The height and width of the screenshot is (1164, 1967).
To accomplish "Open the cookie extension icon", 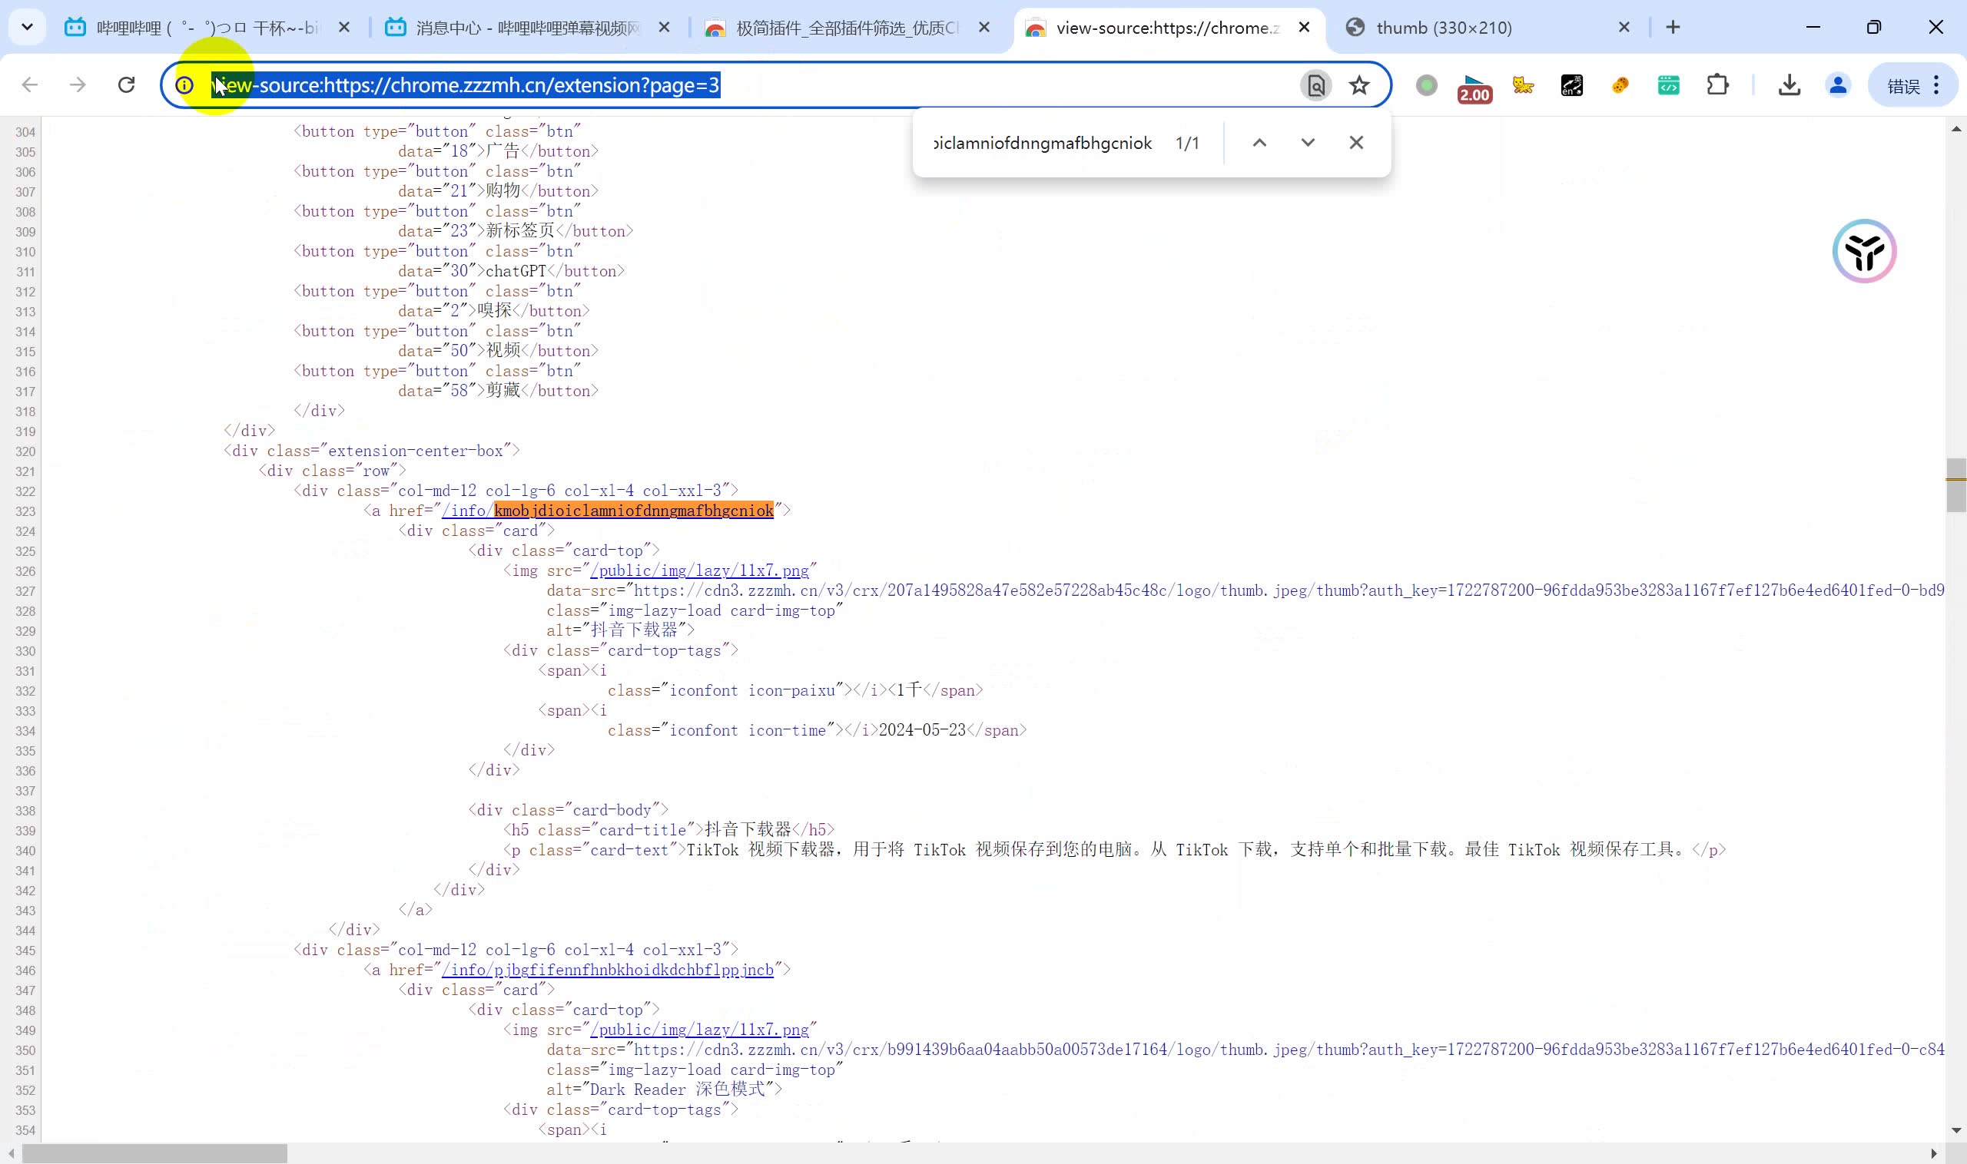I will 1620,84.
